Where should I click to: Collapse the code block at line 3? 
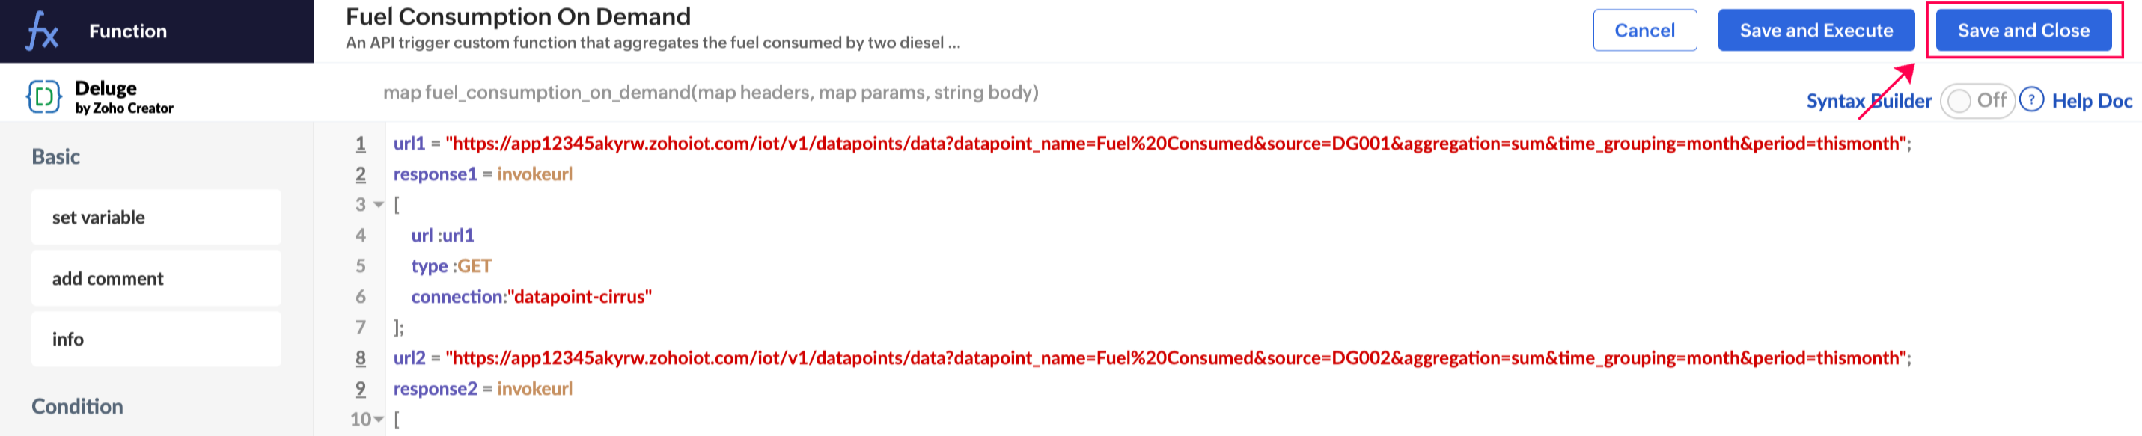[x=379, y=204]
